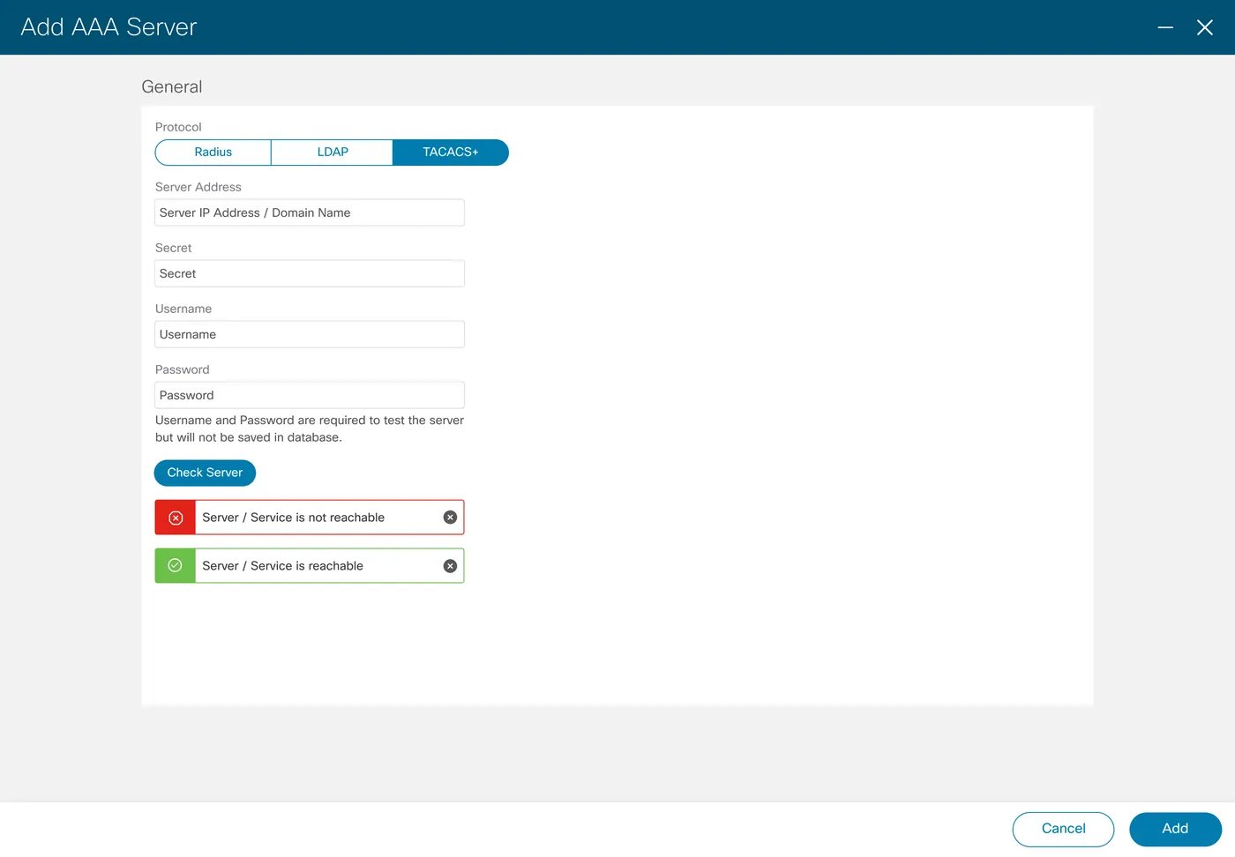This screenshot has height=857, width=1235.
Task: Click the Secret field label
Action: pyautogui.click(x=174, y=248)
